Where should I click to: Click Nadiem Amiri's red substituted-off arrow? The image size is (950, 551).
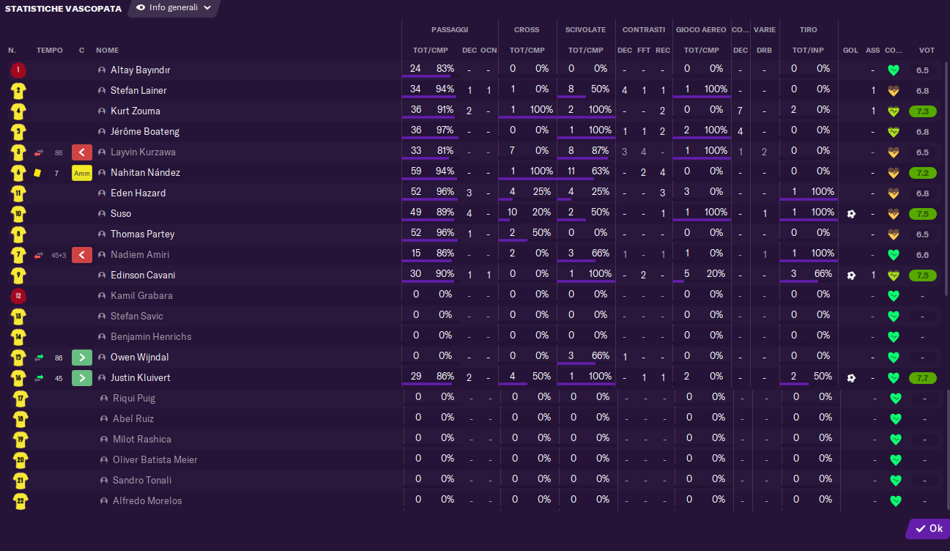pos(82,255)
